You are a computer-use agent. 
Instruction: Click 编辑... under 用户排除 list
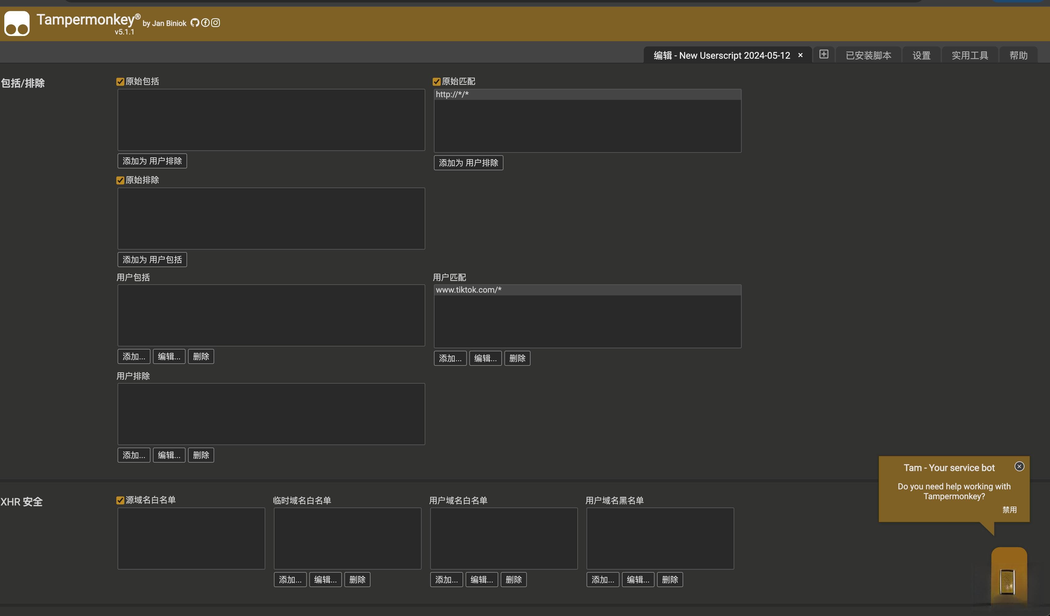[169, 455]
